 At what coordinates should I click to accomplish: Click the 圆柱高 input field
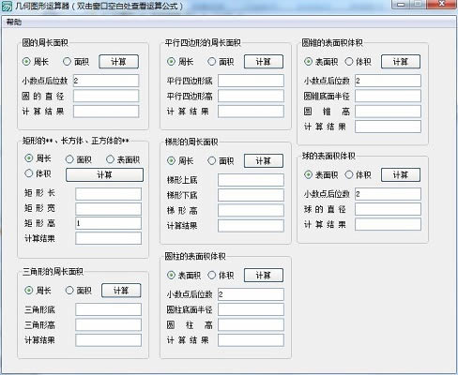pos(251,325)
